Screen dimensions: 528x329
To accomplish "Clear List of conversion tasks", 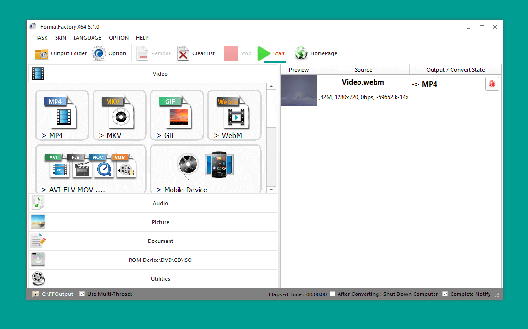I will 196,53.
